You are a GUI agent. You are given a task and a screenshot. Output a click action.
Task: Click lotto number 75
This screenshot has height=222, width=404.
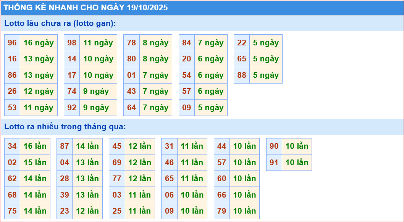tap(12, 211)
